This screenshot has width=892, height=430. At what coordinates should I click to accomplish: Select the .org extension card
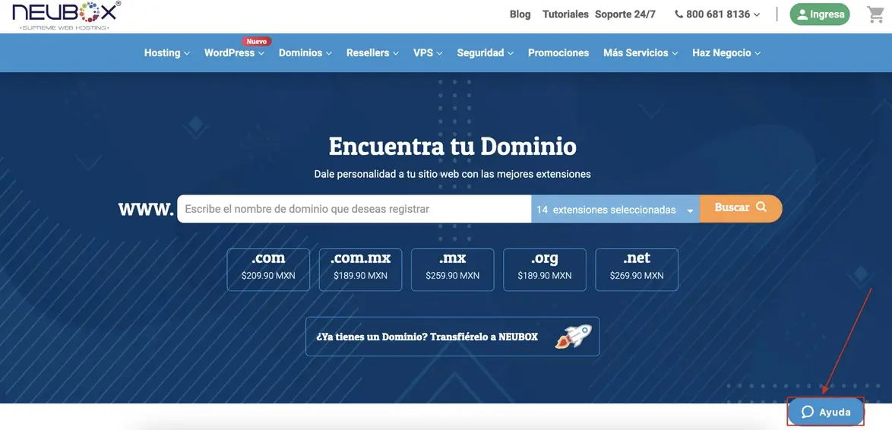tap(545, 270)
